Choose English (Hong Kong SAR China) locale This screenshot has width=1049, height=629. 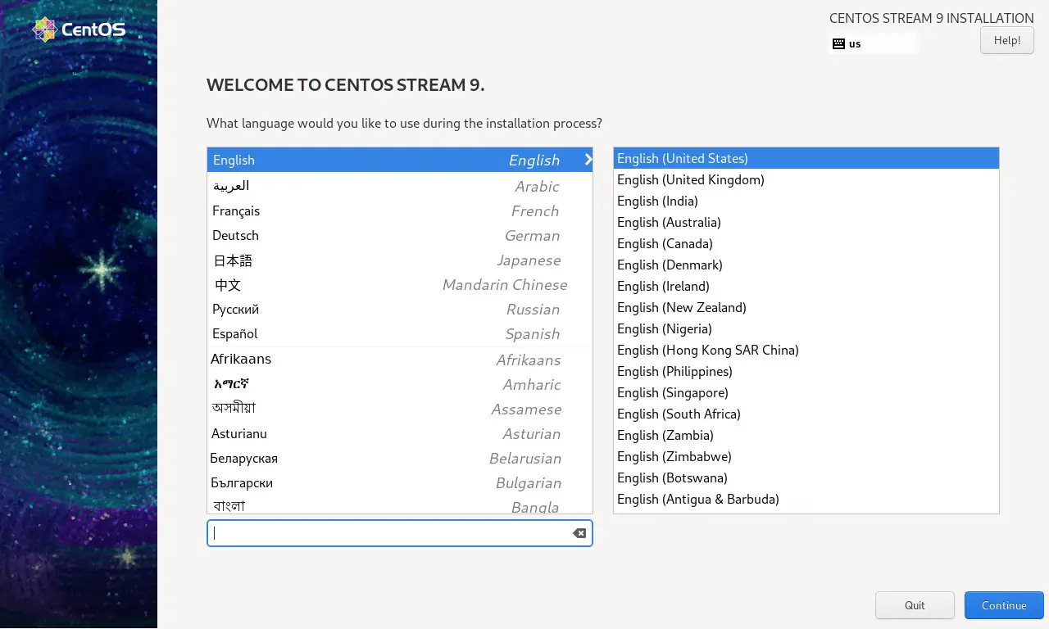(x=806, y=350)
